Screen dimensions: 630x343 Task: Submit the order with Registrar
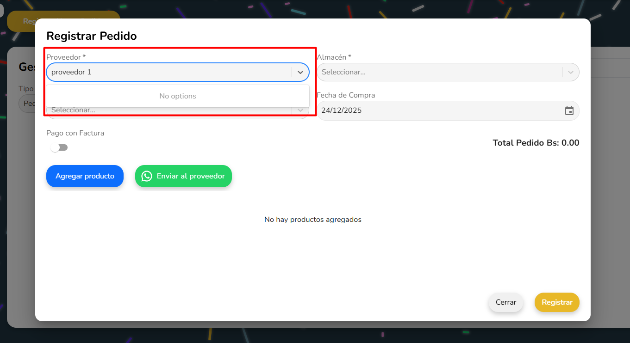tap(557, 302)
